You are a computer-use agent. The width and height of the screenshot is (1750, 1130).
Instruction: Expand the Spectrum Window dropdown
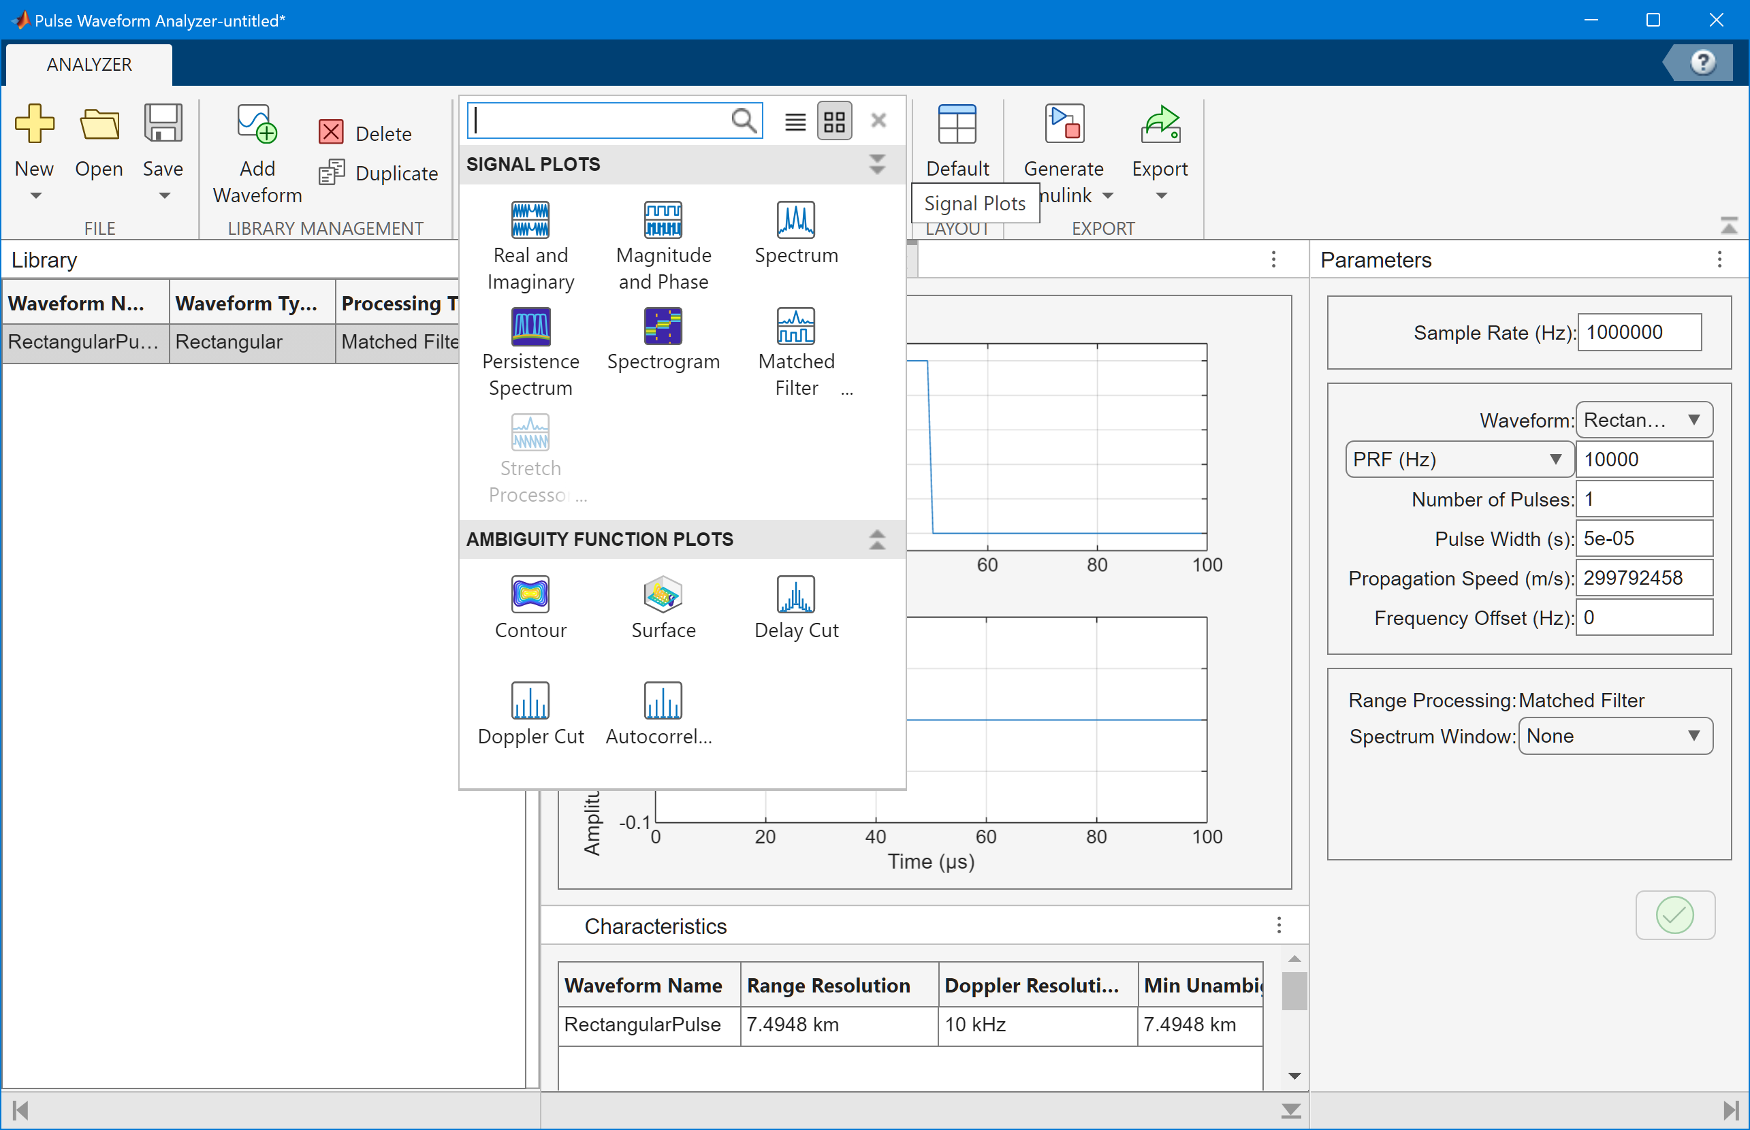pos(1615,736)
